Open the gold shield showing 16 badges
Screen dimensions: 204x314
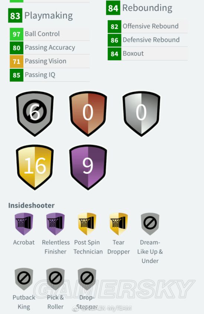coord(35,167)
